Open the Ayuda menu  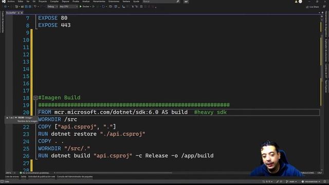136,2
